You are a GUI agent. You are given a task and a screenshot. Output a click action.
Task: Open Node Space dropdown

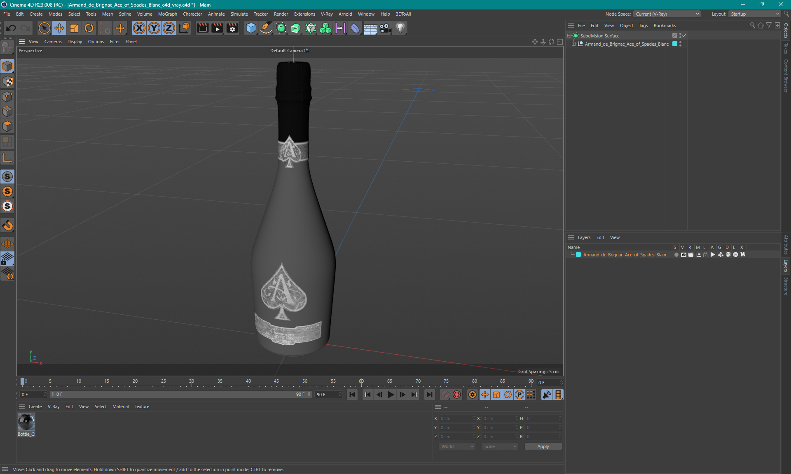point(667,14)
